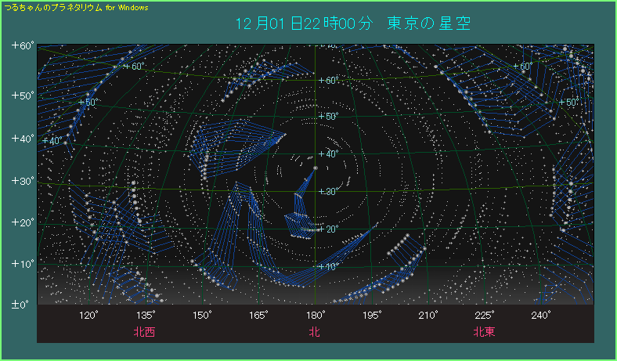Image resolution: width=617 pixels, height=361 pixels.
Task: Select the 210° azimuth label
Action: click(x=428, y=315)
